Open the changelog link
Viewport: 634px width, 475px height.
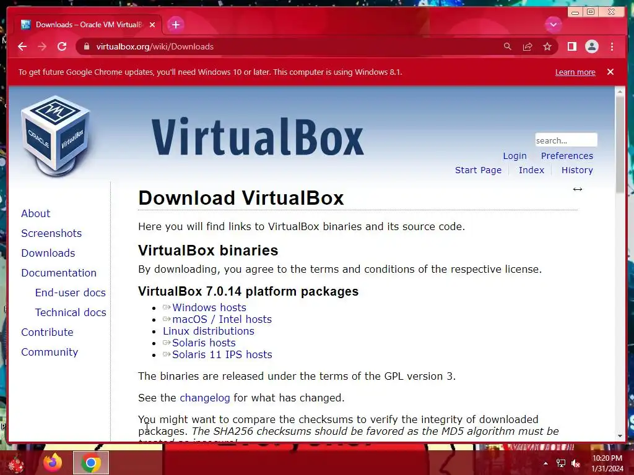[x=204, y=398]
